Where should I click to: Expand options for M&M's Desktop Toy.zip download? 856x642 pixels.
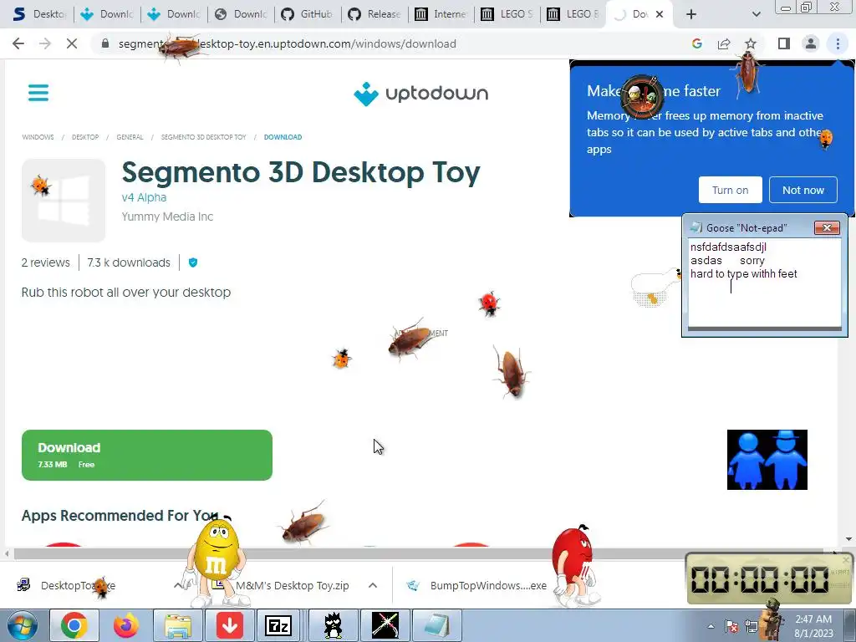(373, 585)
